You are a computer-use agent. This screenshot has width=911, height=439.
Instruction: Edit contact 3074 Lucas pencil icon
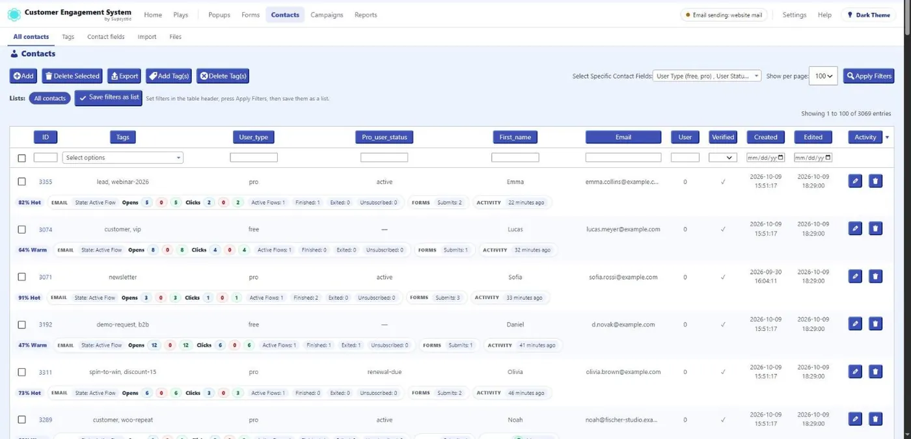click(x=855, y=229)
